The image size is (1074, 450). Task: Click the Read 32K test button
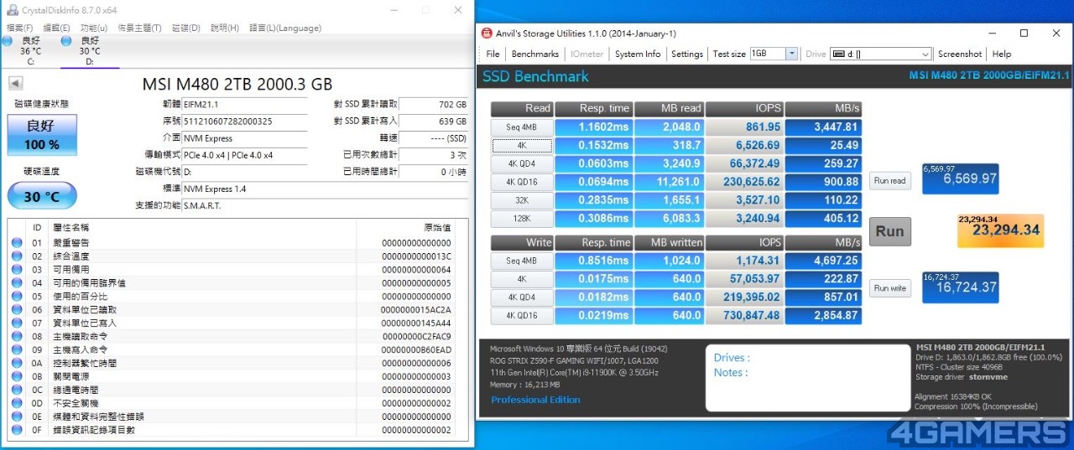[521, 200]
